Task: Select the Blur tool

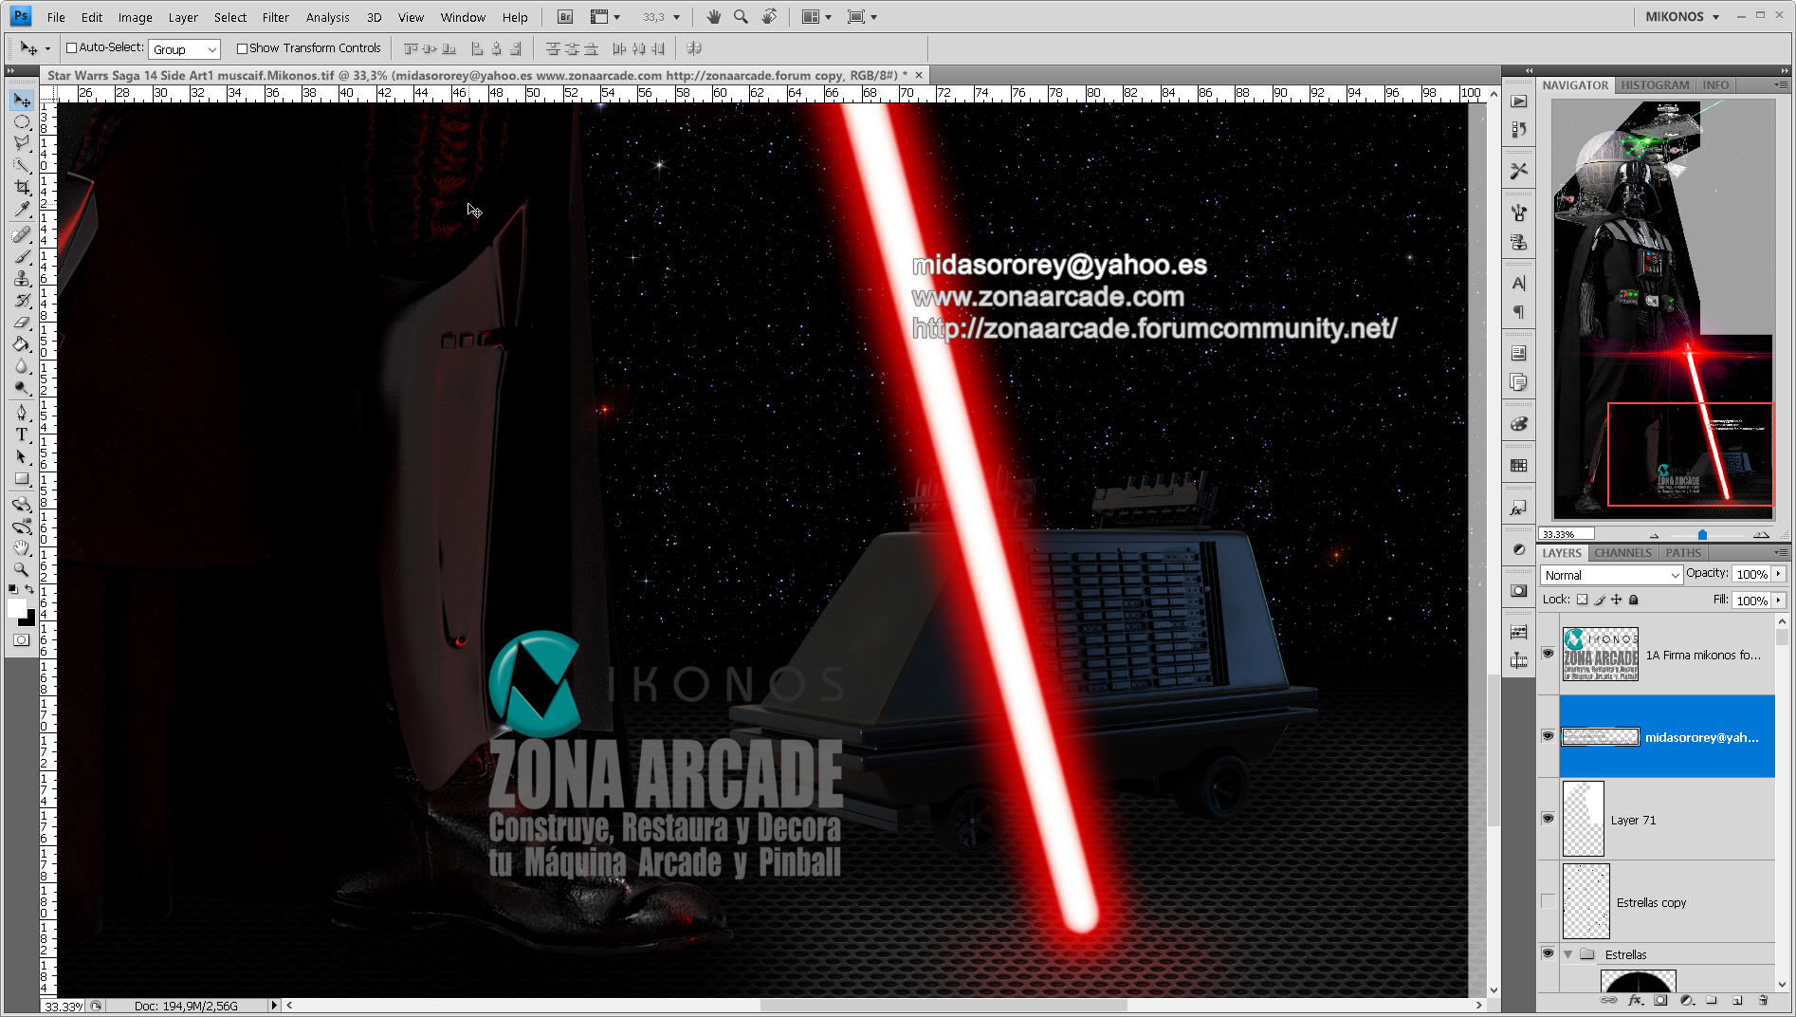Action: (22, 365)
